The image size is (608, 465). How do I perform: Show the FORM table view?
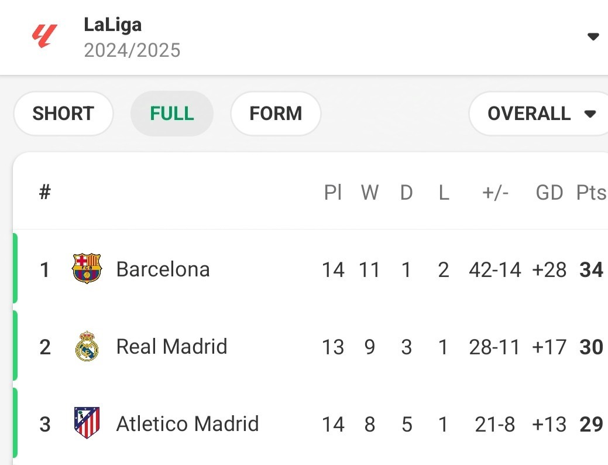click(x=276, y=114)
